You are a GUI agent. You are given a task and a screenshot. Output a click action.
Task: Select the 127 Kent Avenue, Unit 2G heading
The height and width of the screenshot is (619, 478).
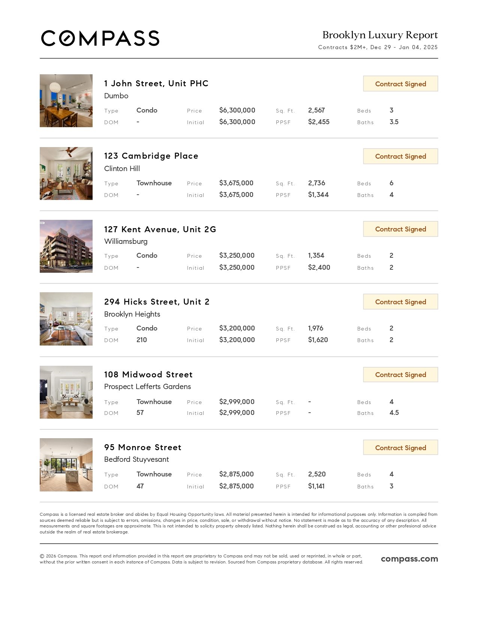160,229
